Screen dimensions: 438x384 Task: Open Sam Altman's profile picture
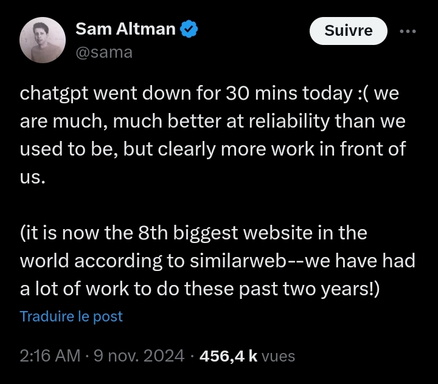tap(43, 40)
